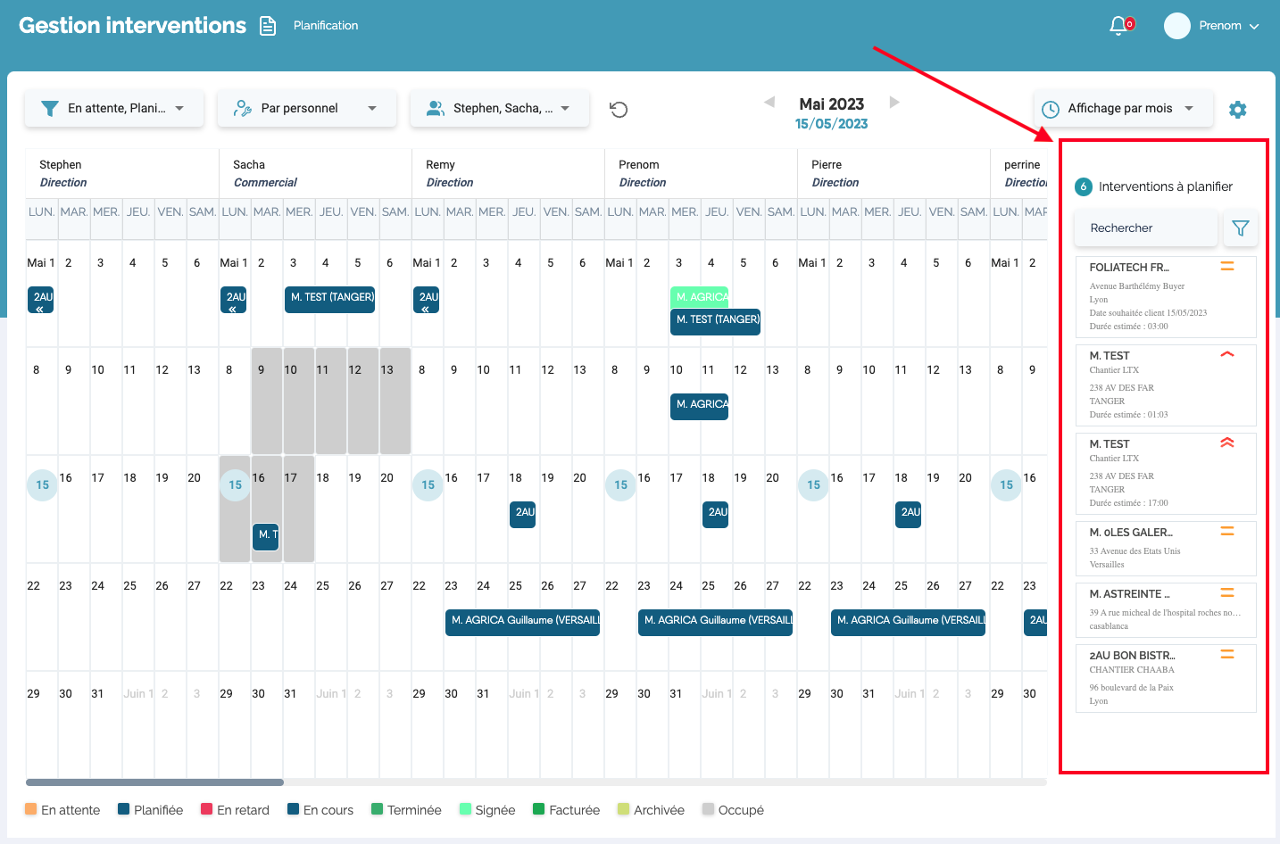Open the status filter dropdown En attente, Plani...
This screenshot has width=1280, height=844.
[x=114, y=109]
